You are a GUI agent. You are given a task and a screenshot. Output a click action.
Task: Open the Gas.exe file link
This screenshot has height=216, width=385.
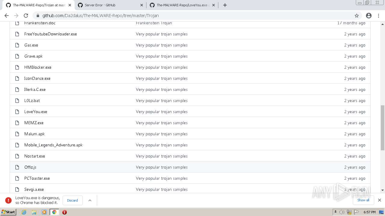coord(31,45)
